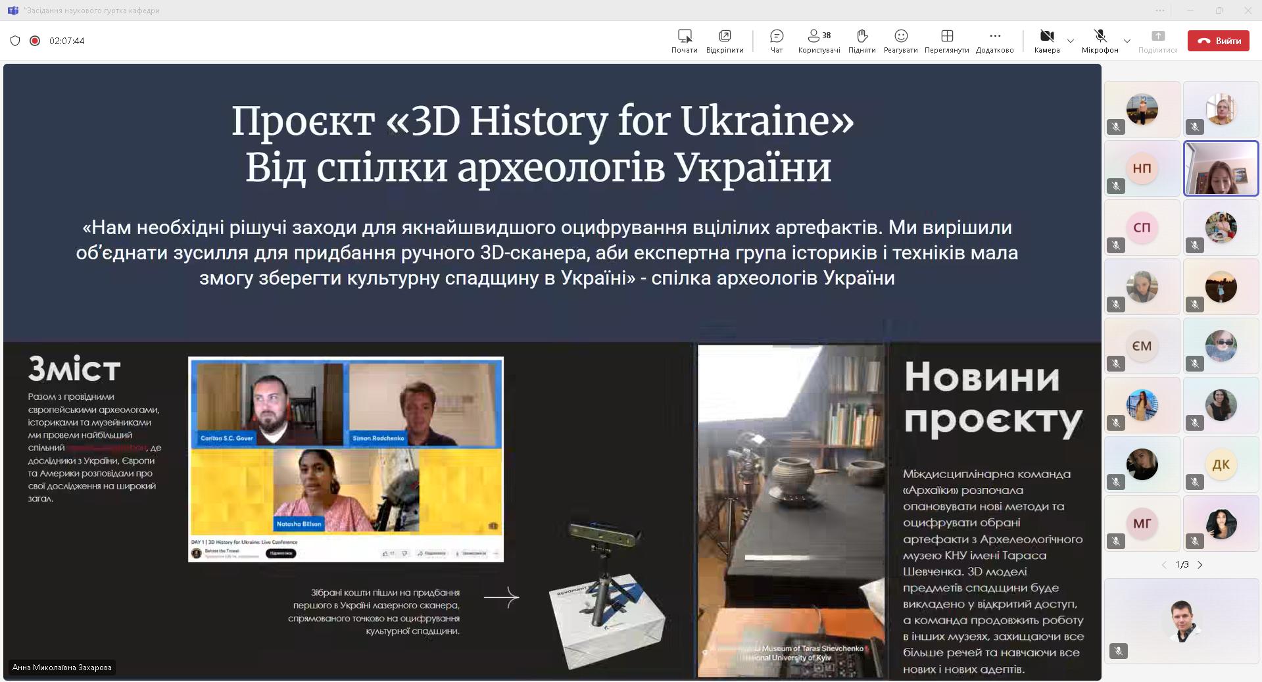Open Додатково more actions menu

coord(994,41)
